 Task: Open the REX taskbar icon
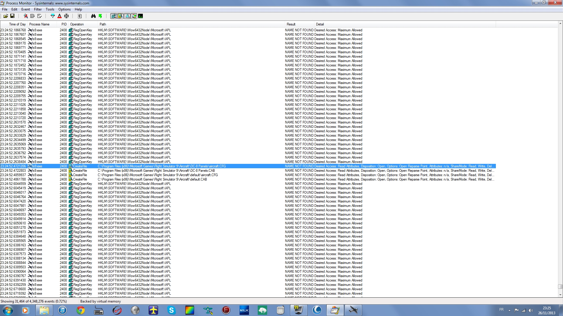(244, 310)
